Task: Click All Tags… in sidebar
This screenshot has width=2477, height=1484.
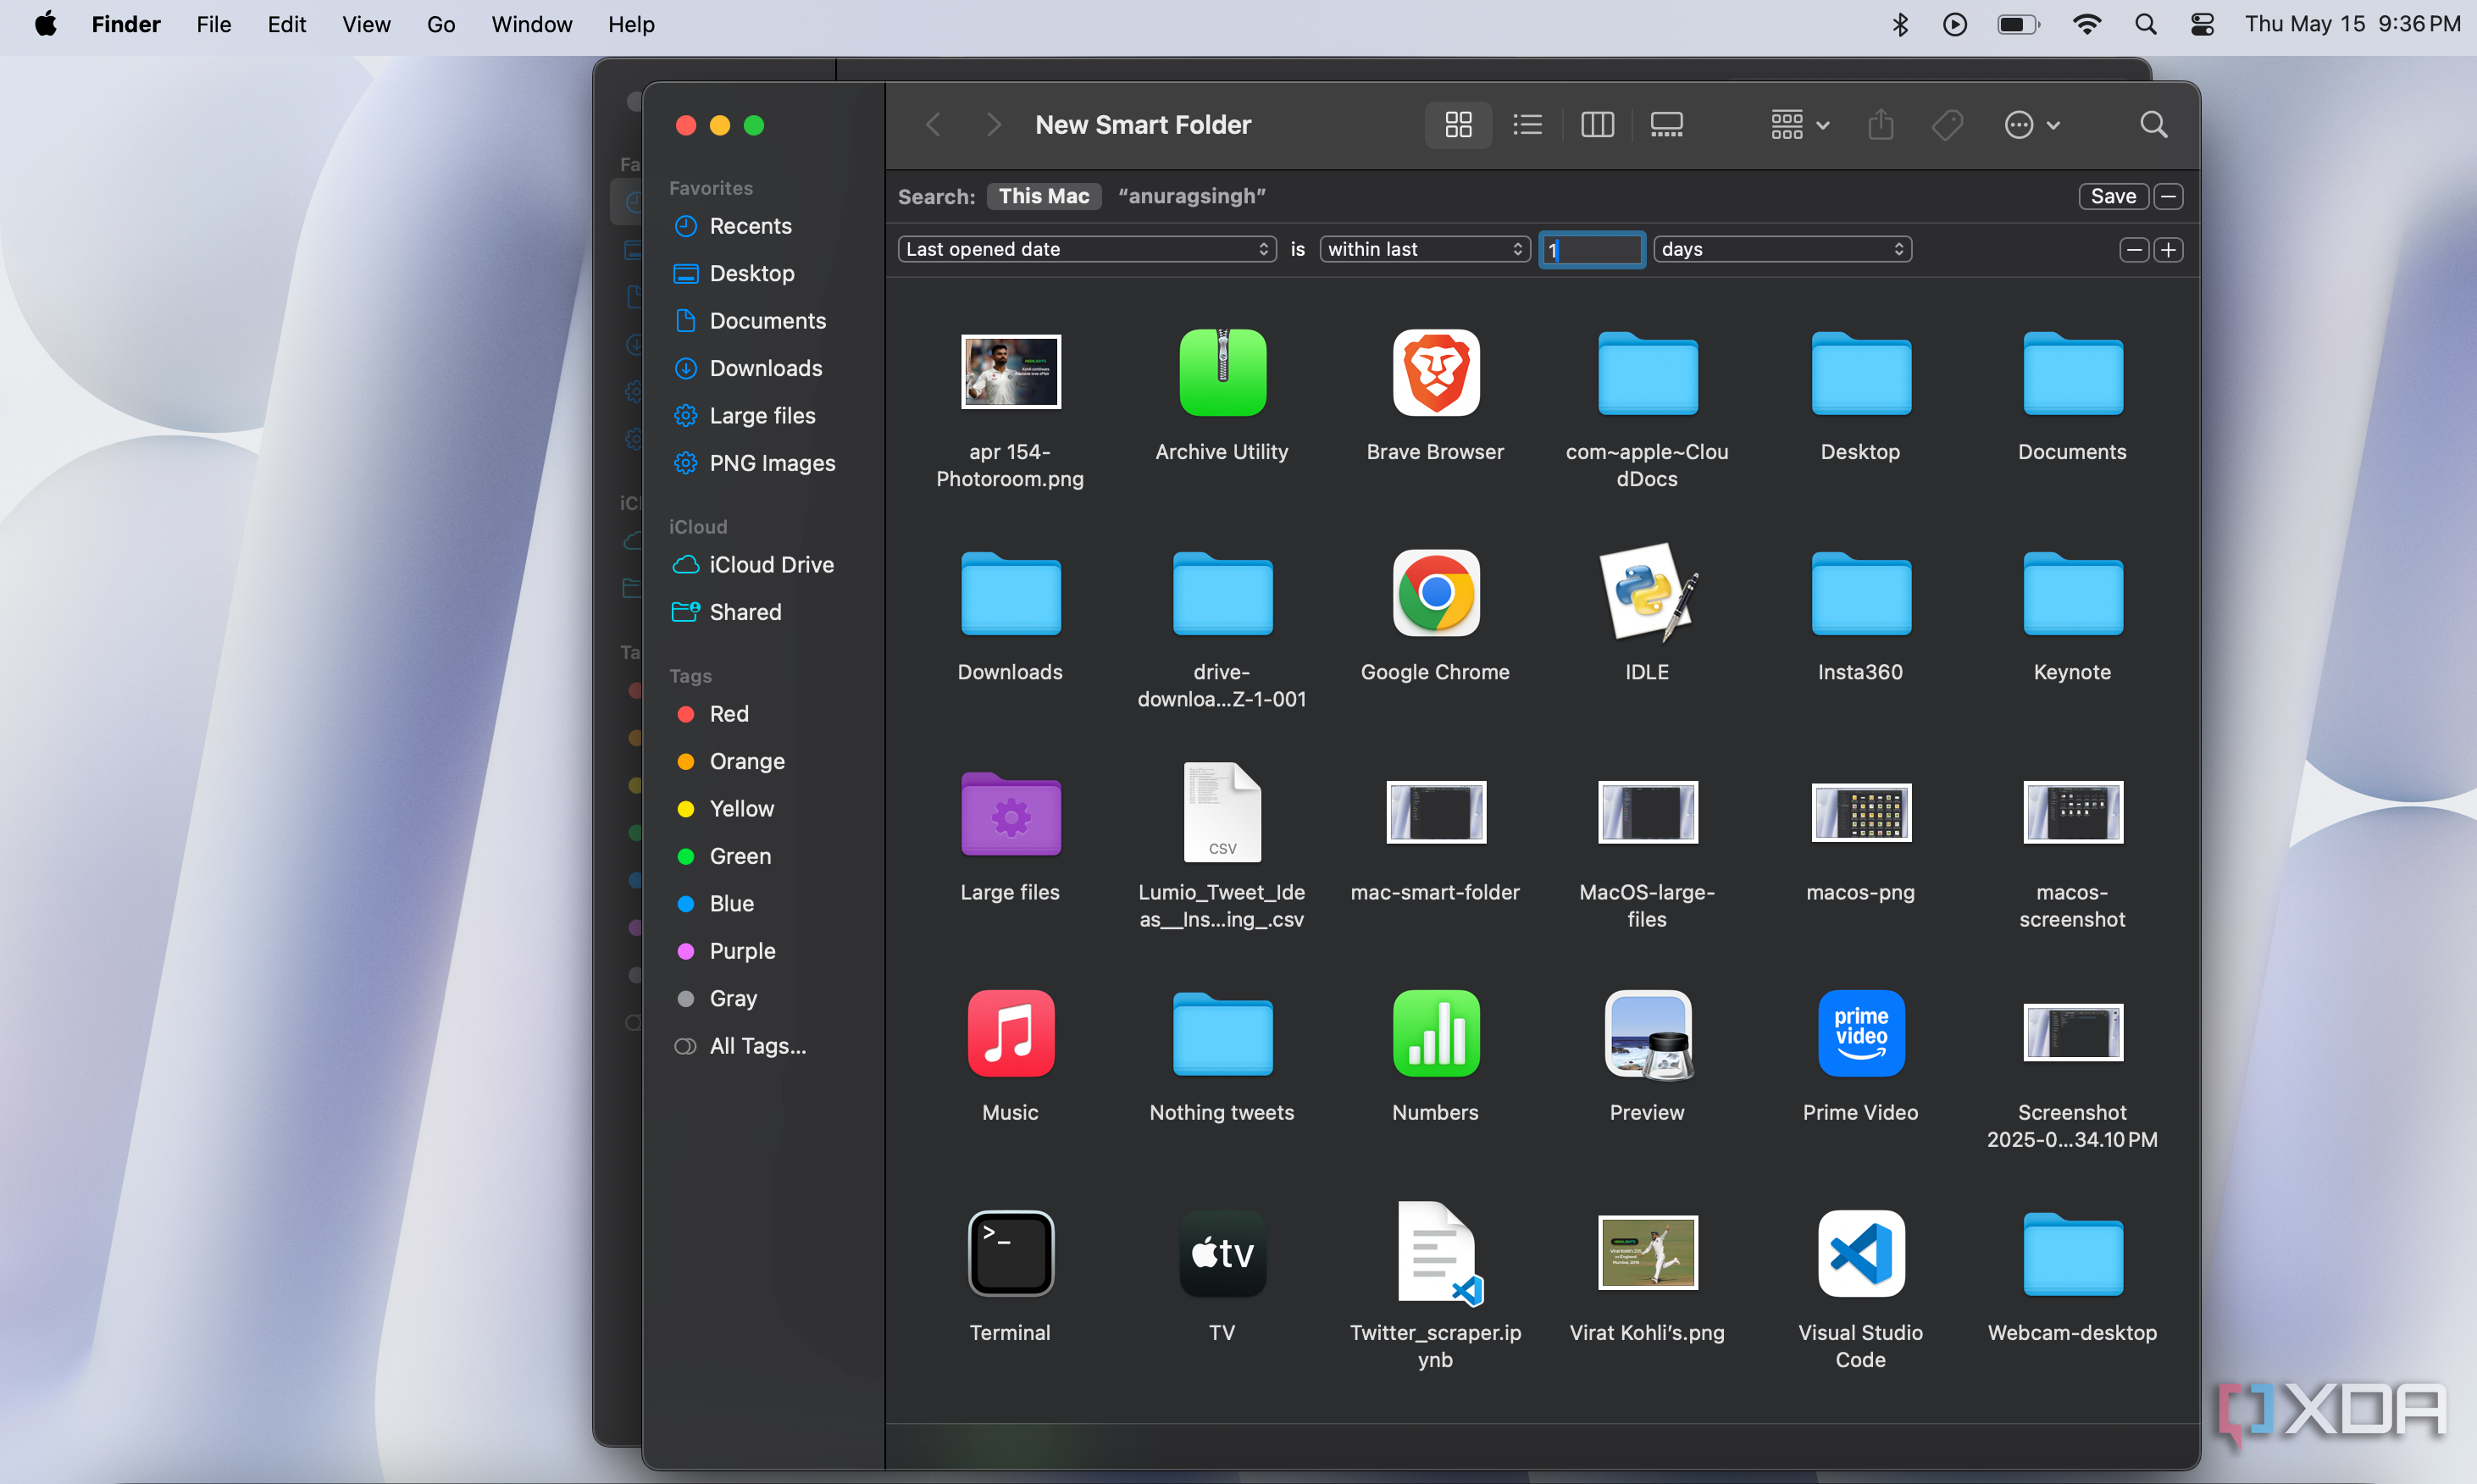Action: tap(757, 1045)
